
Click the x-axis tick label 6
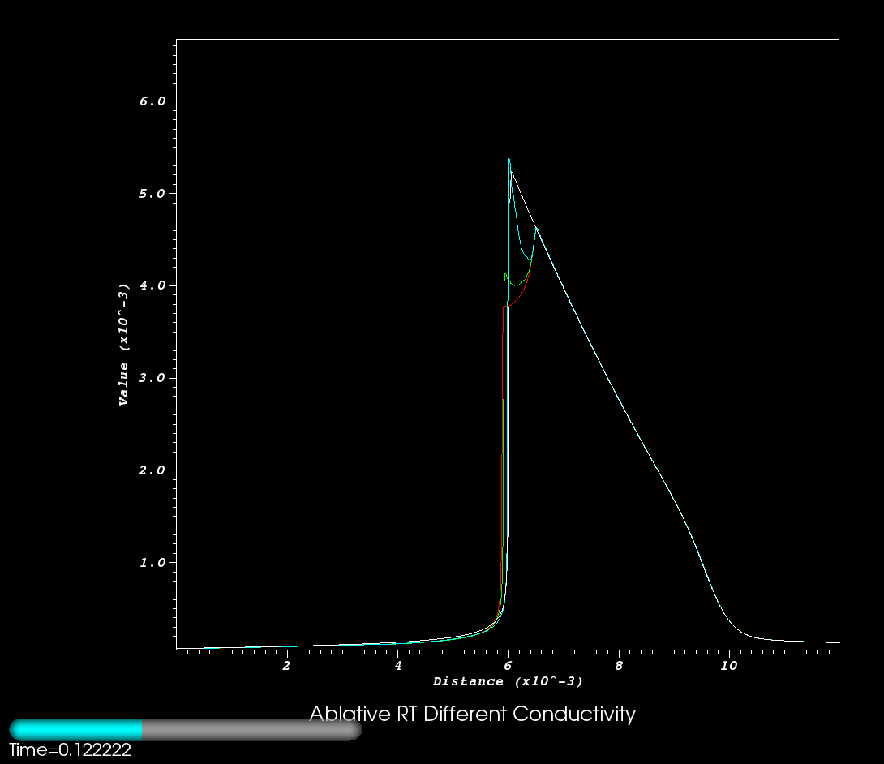click(x=508, y=666)
